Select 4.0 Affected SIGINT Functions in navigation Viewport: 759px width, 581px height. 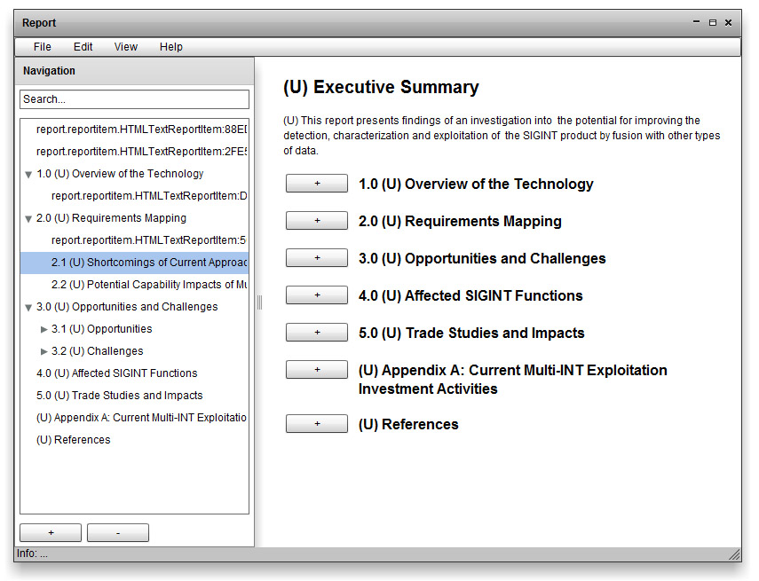(x=116, y=373)
